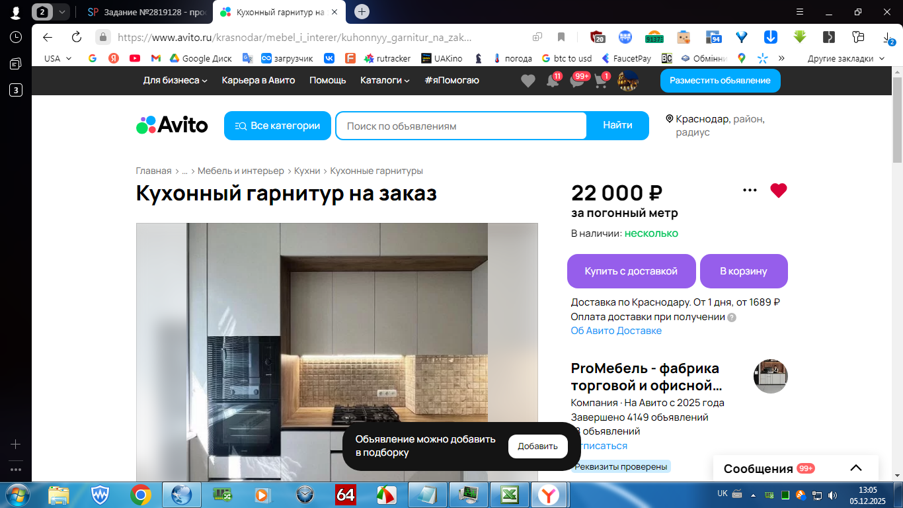Screen dimensions: 903x508
Task: Open notifications bell icon with 11 badge
Action: click(553, 81)
